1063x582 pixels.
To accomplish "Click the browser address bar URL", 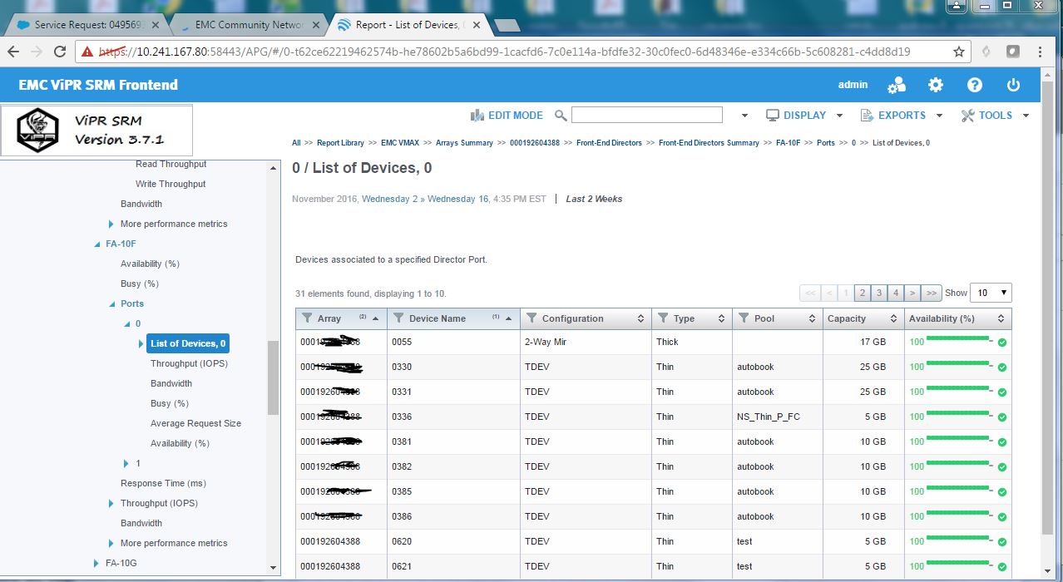I will (x=523, y=52).
